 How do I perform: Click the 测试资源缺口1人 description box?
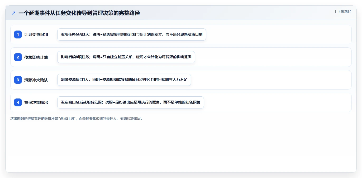[124, 80]
